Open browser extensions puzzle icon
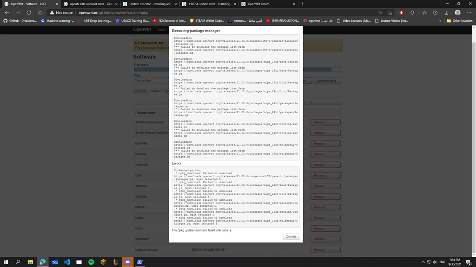The image size is (476, 267). coord(412,13)
